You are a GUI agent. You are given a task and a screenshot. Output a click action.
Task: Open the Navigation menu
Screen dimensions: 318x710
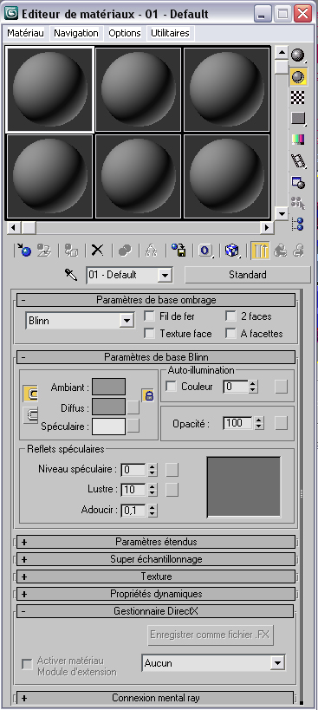[x=75, y=33]
